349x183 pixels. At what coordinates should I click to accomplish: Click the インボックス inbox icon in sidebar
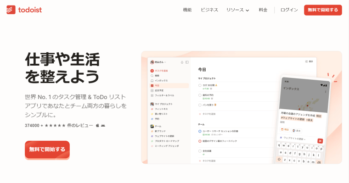(152, 81)
